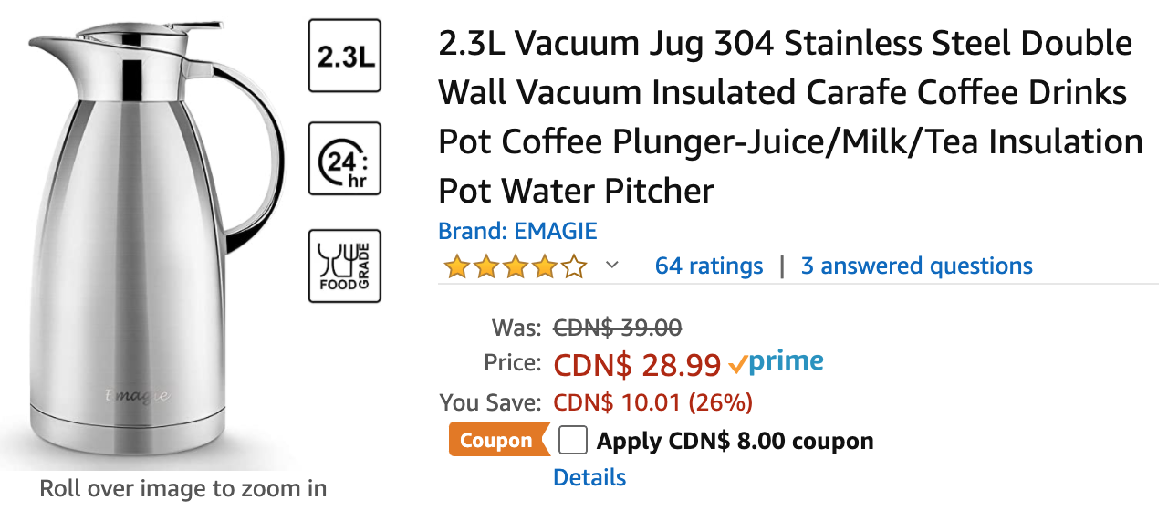Expand the ratings breakdown chevron
The image size is (1168, 511).
click(x=612, y=266)
